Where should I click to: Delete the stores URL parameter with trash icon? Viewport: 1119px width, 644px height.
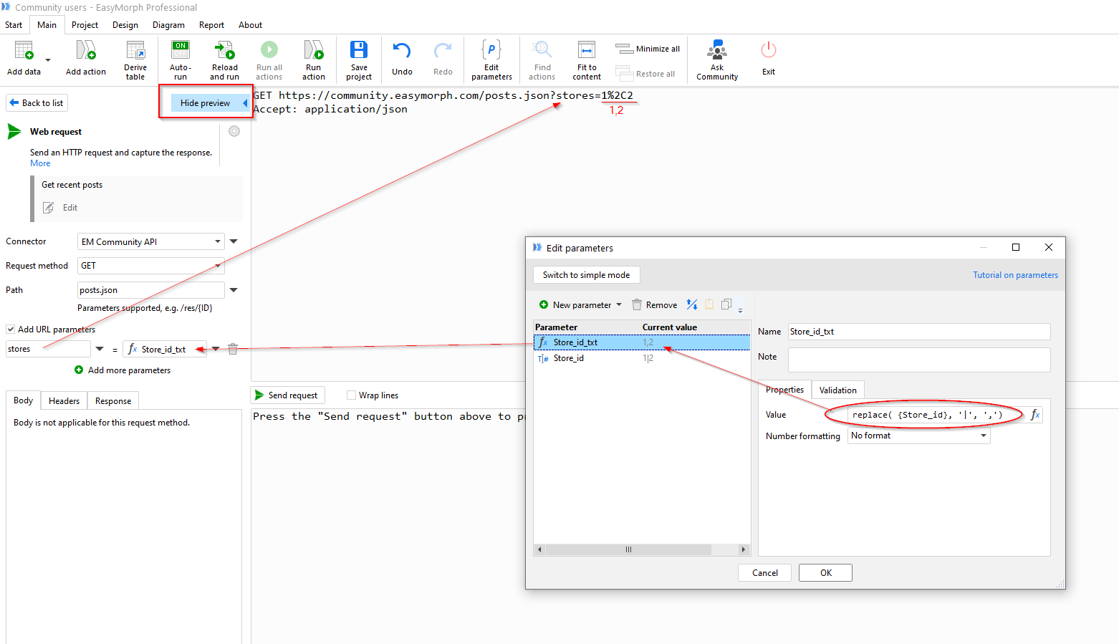tap(233, 349)
